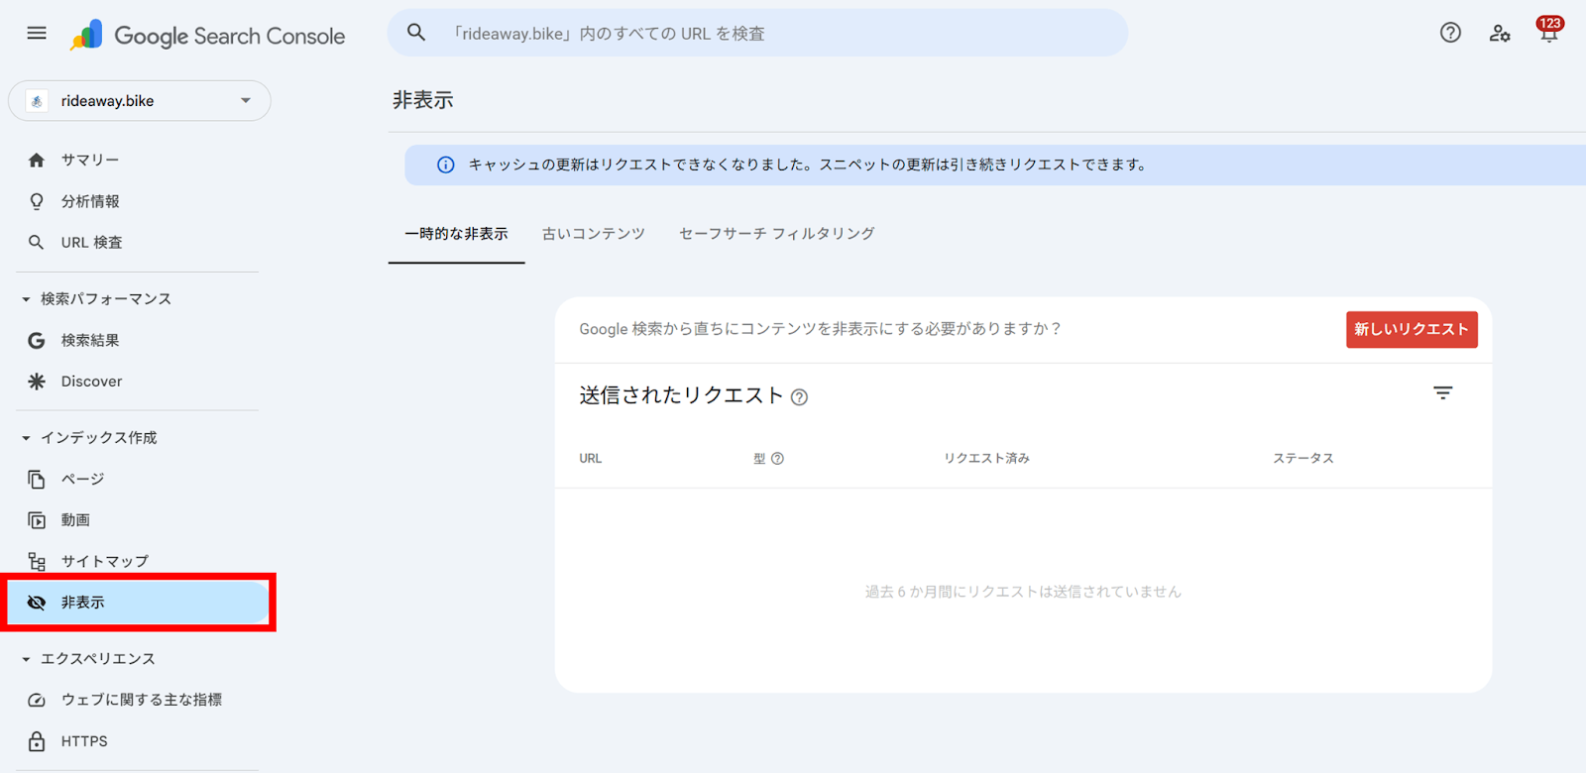This screenshot has width=1586, height=773.
Task: Click the 型 column header
Action: tap(759, 459)
